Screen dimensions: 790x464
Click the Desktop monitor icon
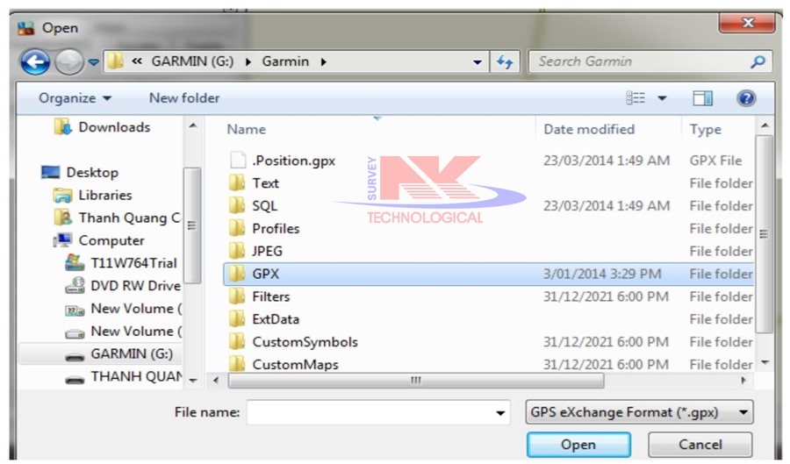click(50, 172)
